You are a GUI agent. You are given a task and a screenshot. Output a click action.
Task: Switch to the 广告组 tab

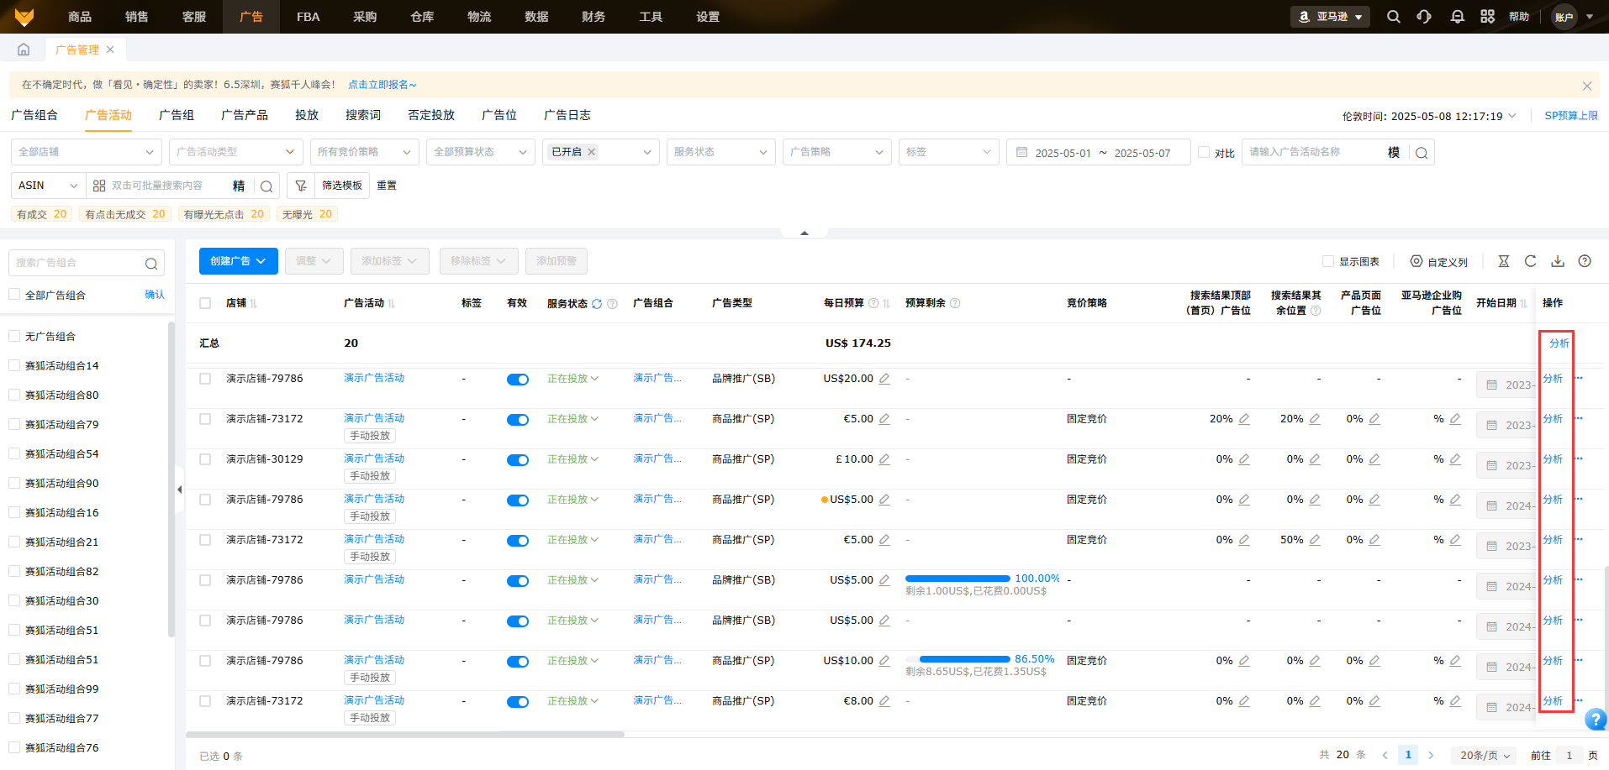click(176, 115)
